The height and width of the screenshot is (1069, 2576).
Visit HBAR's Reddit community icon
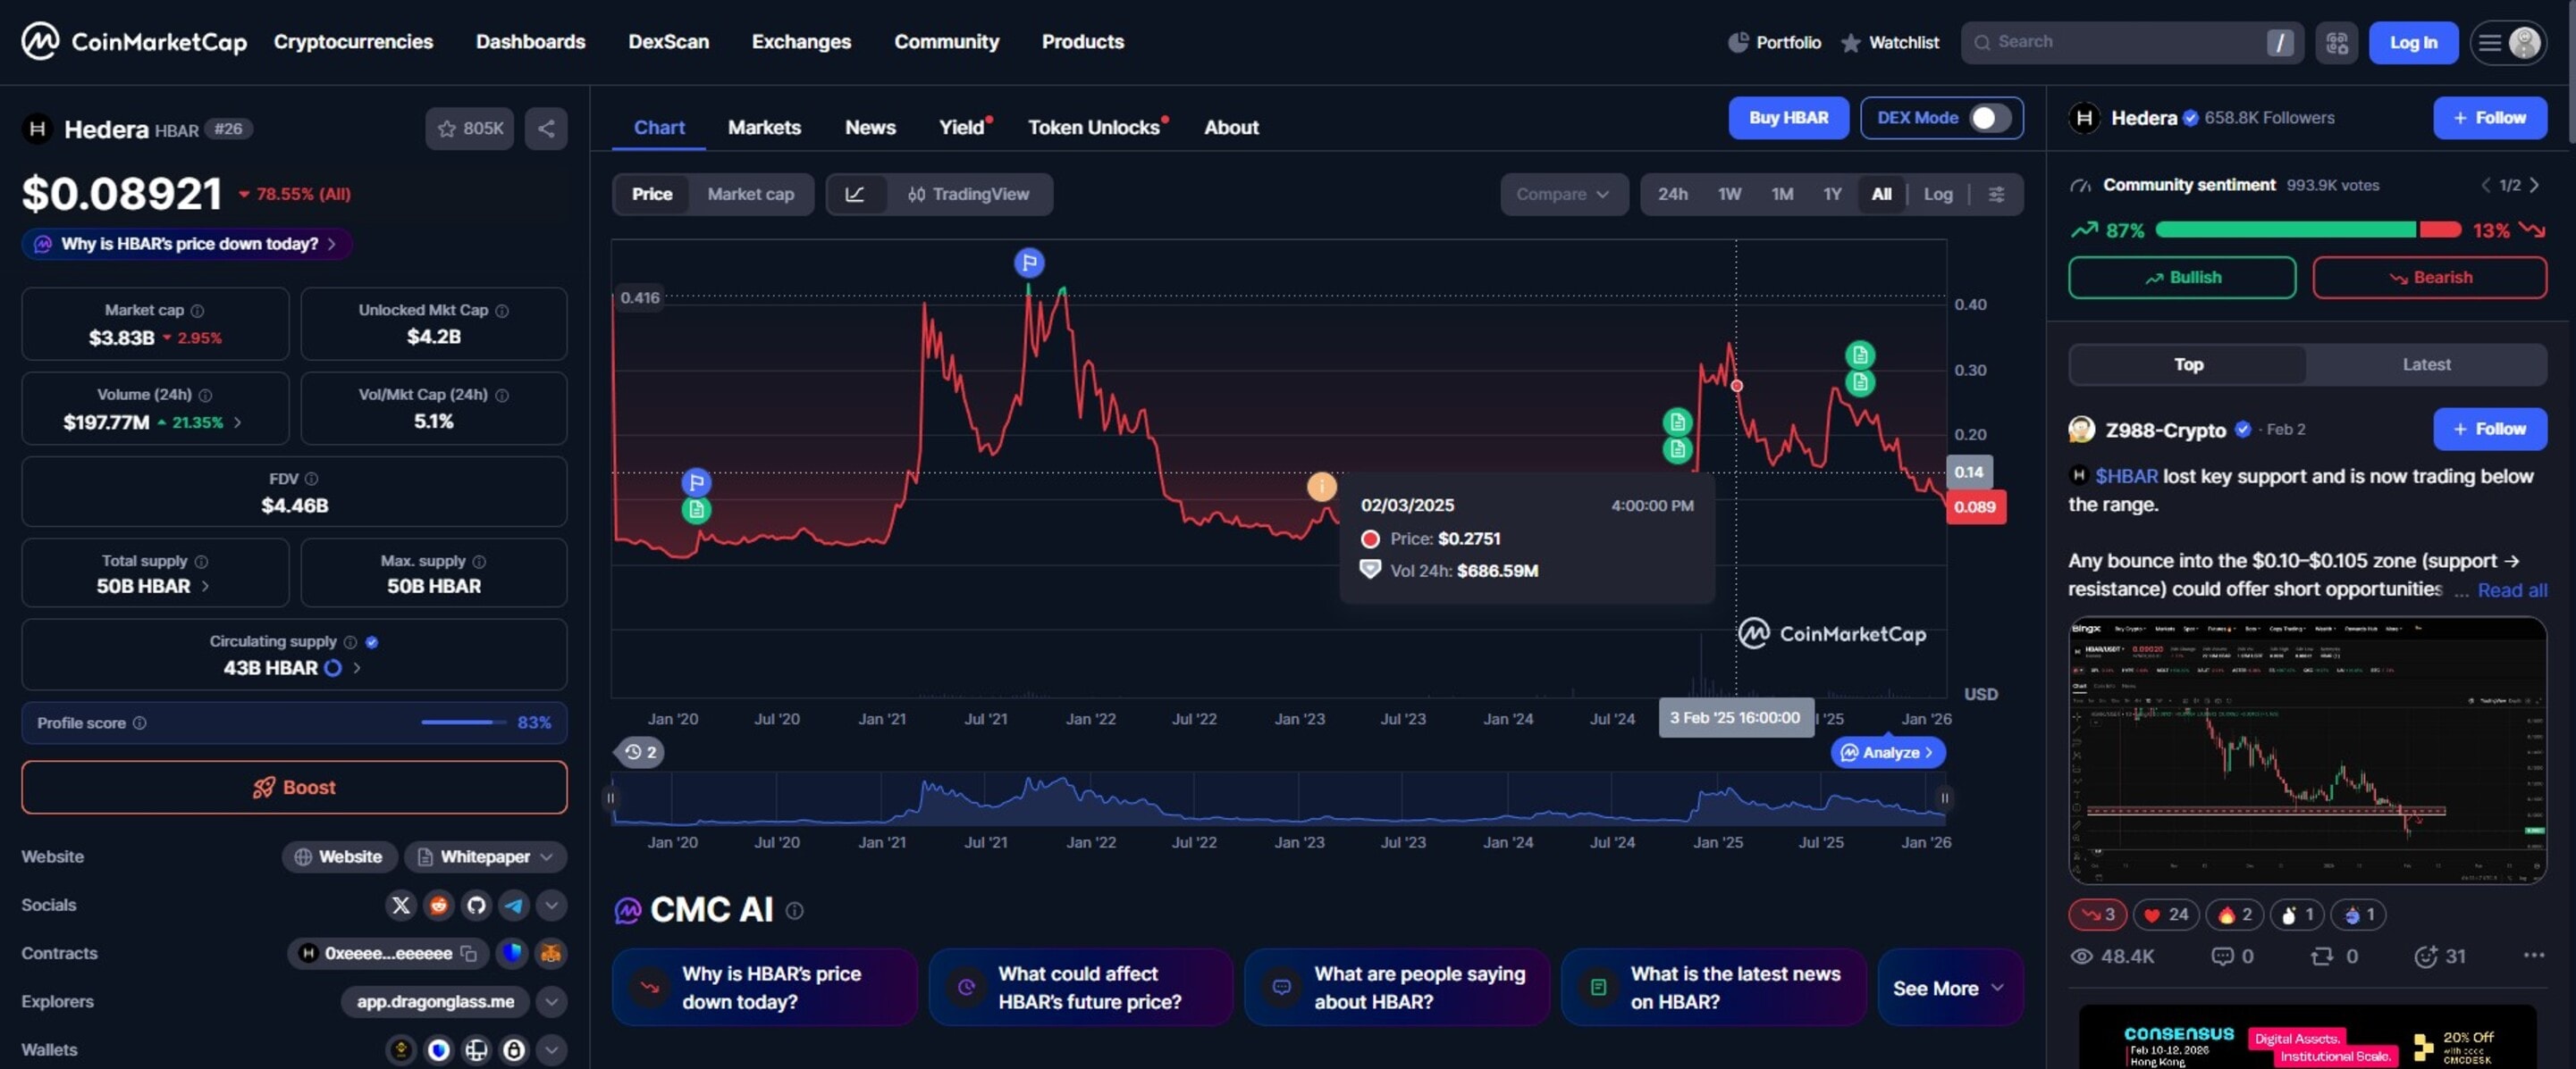(x=439, y=906)
